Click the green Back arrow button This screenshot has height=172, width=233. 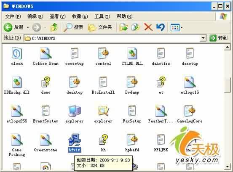pyautogui.click(x=8, y=27)
